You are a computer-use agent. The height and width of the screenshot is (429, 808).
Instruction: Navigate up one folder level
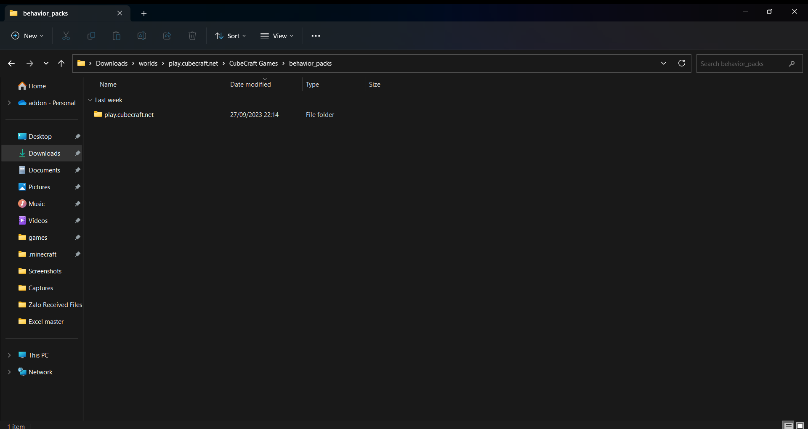click(x=61, y=63)
